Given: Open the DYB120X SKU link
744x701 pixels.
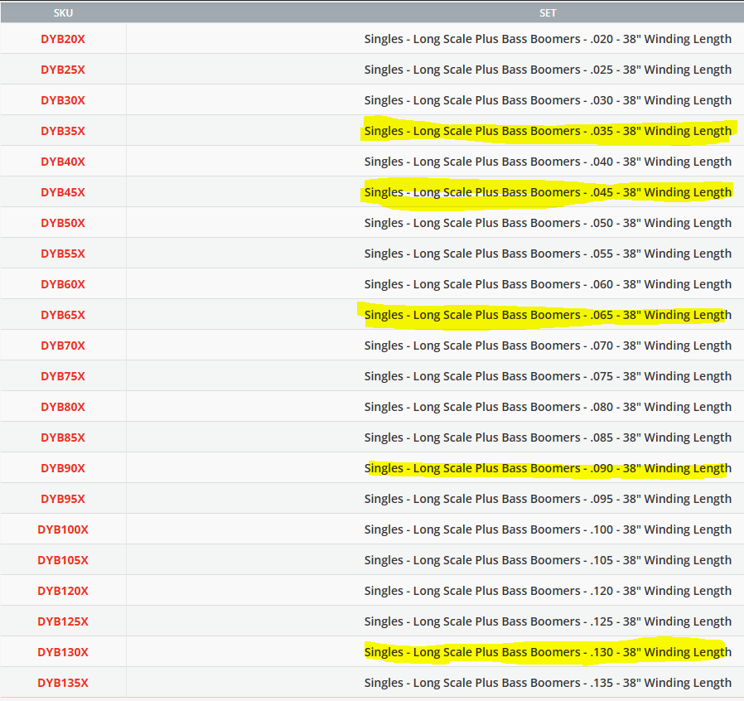Looking at the screenshot, I should tap(63, 591).
